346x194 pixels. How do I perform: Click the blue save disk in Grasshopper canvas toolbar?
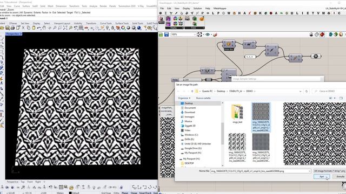(167, 34)
